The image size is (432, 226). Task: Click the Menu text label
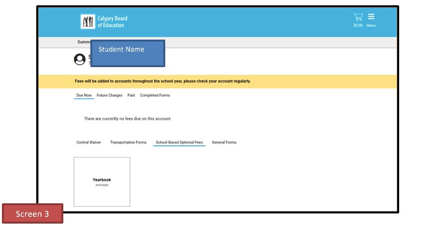coord(371,26)
